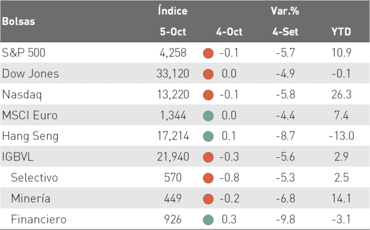The image size is (370, 230).
Task: Click the YTD column header
Action: coord(341,32)
